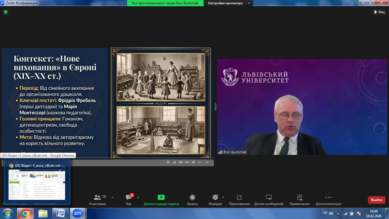Open Доски сообщений whiteboards

pyautogui.click(x=269, y=200)
